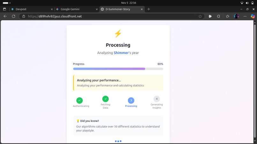Minimize the browser window
The image size is (257, 144).
point(241,9)
